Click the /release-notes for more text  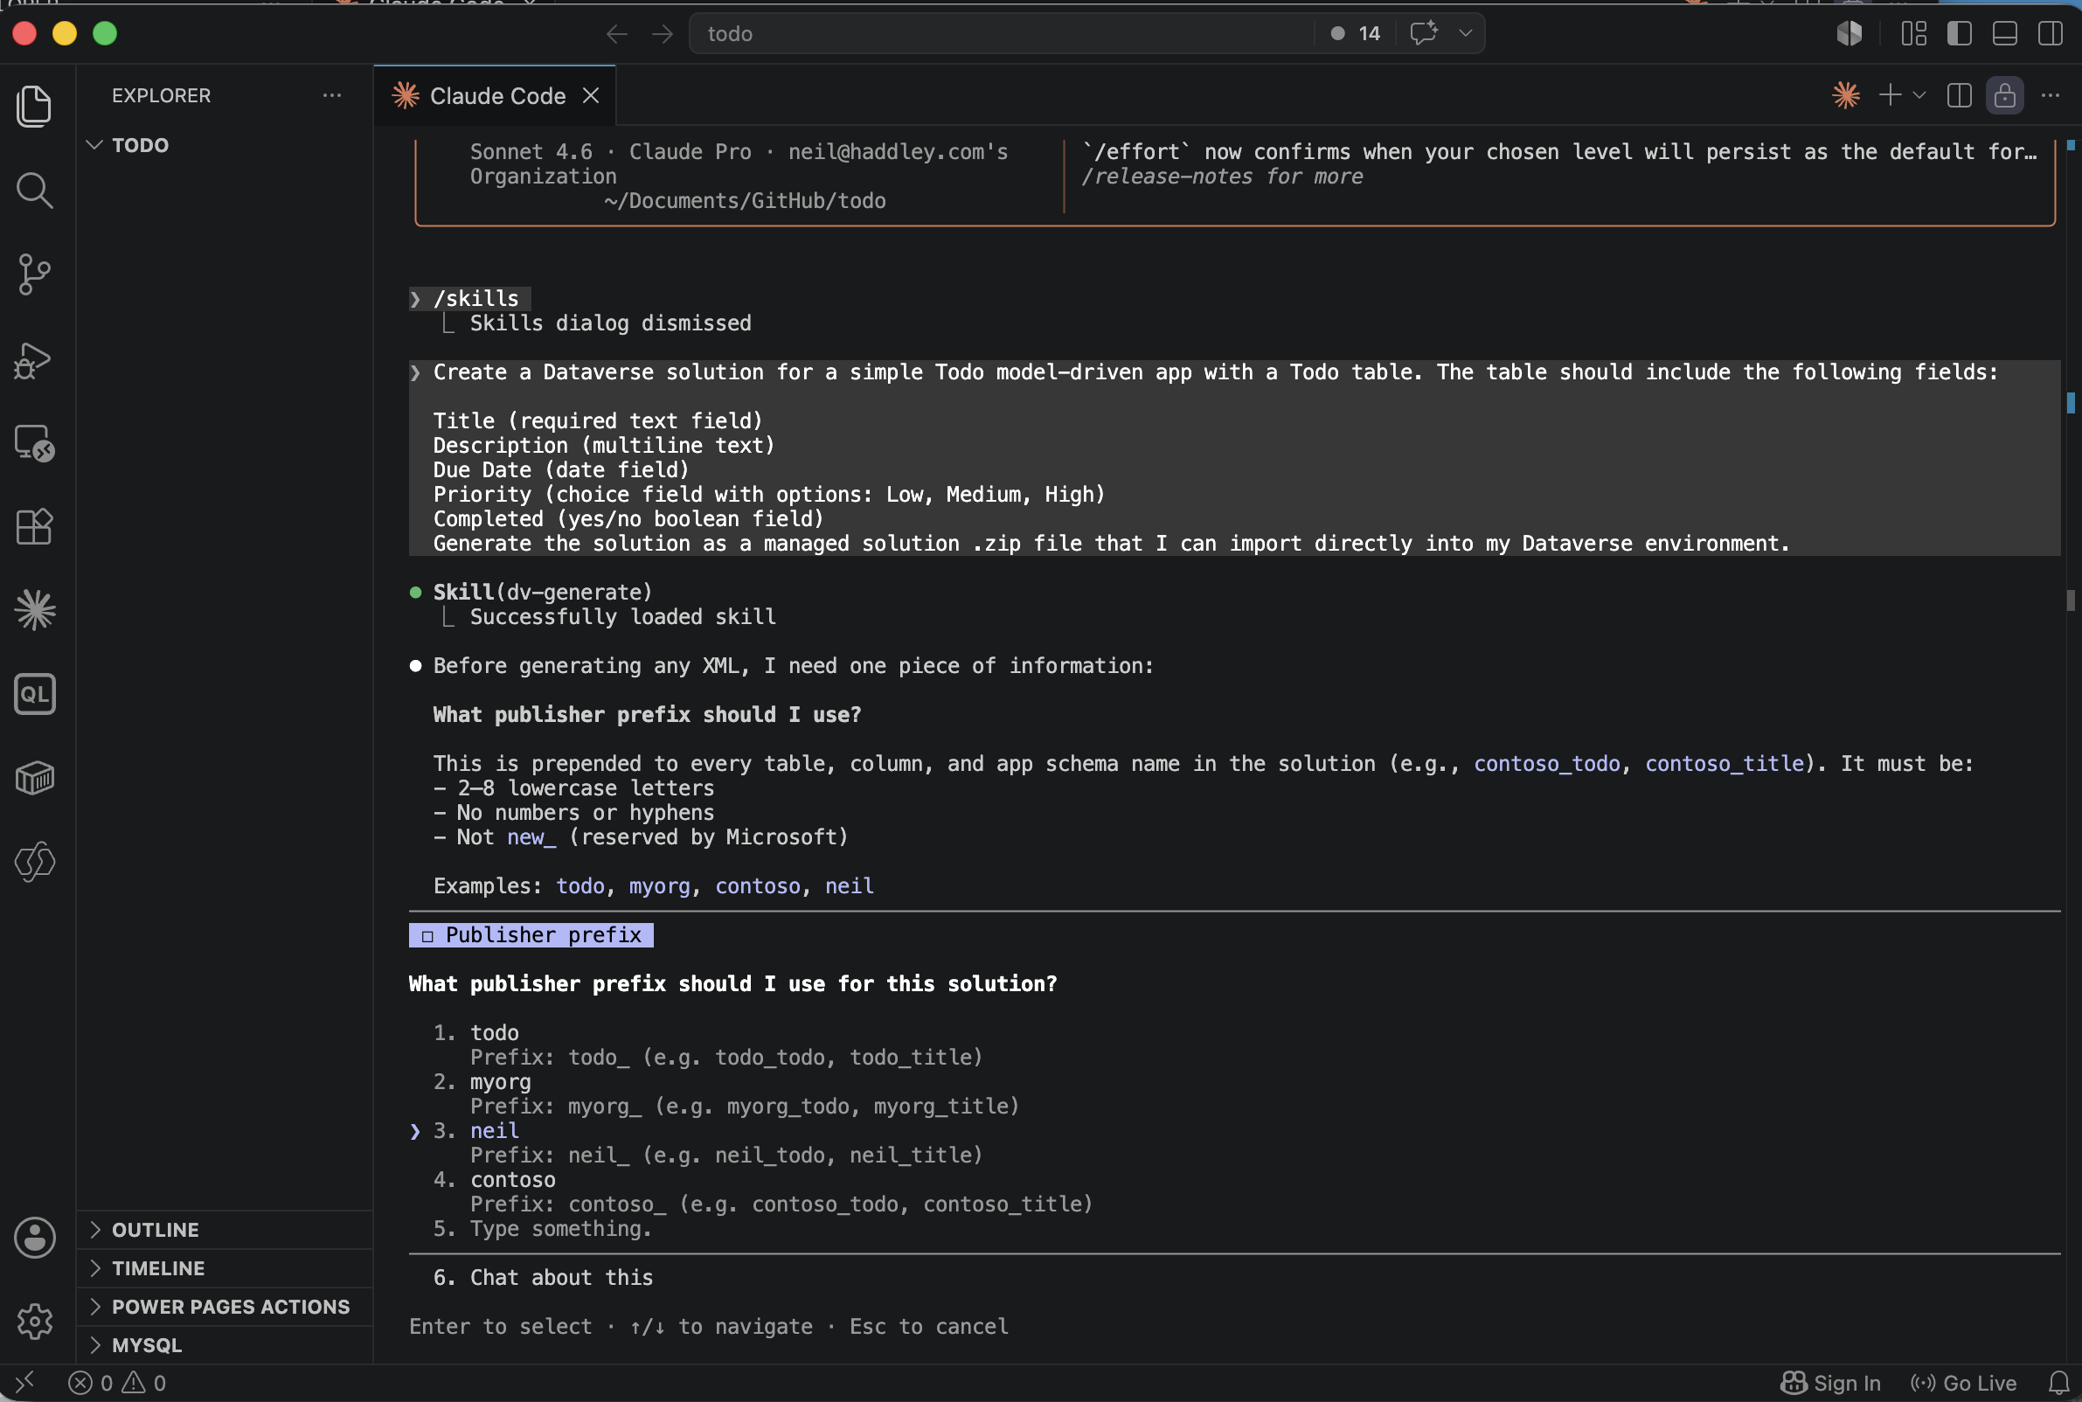click(1222, 177)
